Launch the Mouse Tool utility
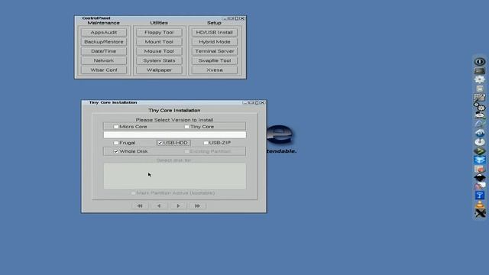This screenshot has height=275, width=489. click(159, 51)
